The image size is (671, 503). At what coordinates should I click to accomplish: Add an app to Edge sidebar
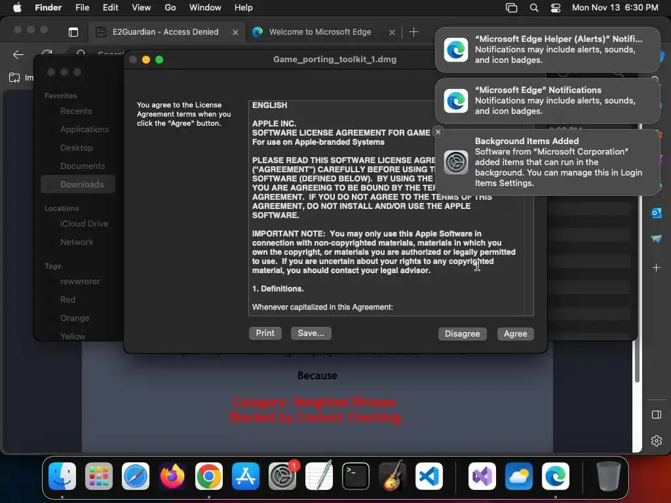(x=656, y=268)
